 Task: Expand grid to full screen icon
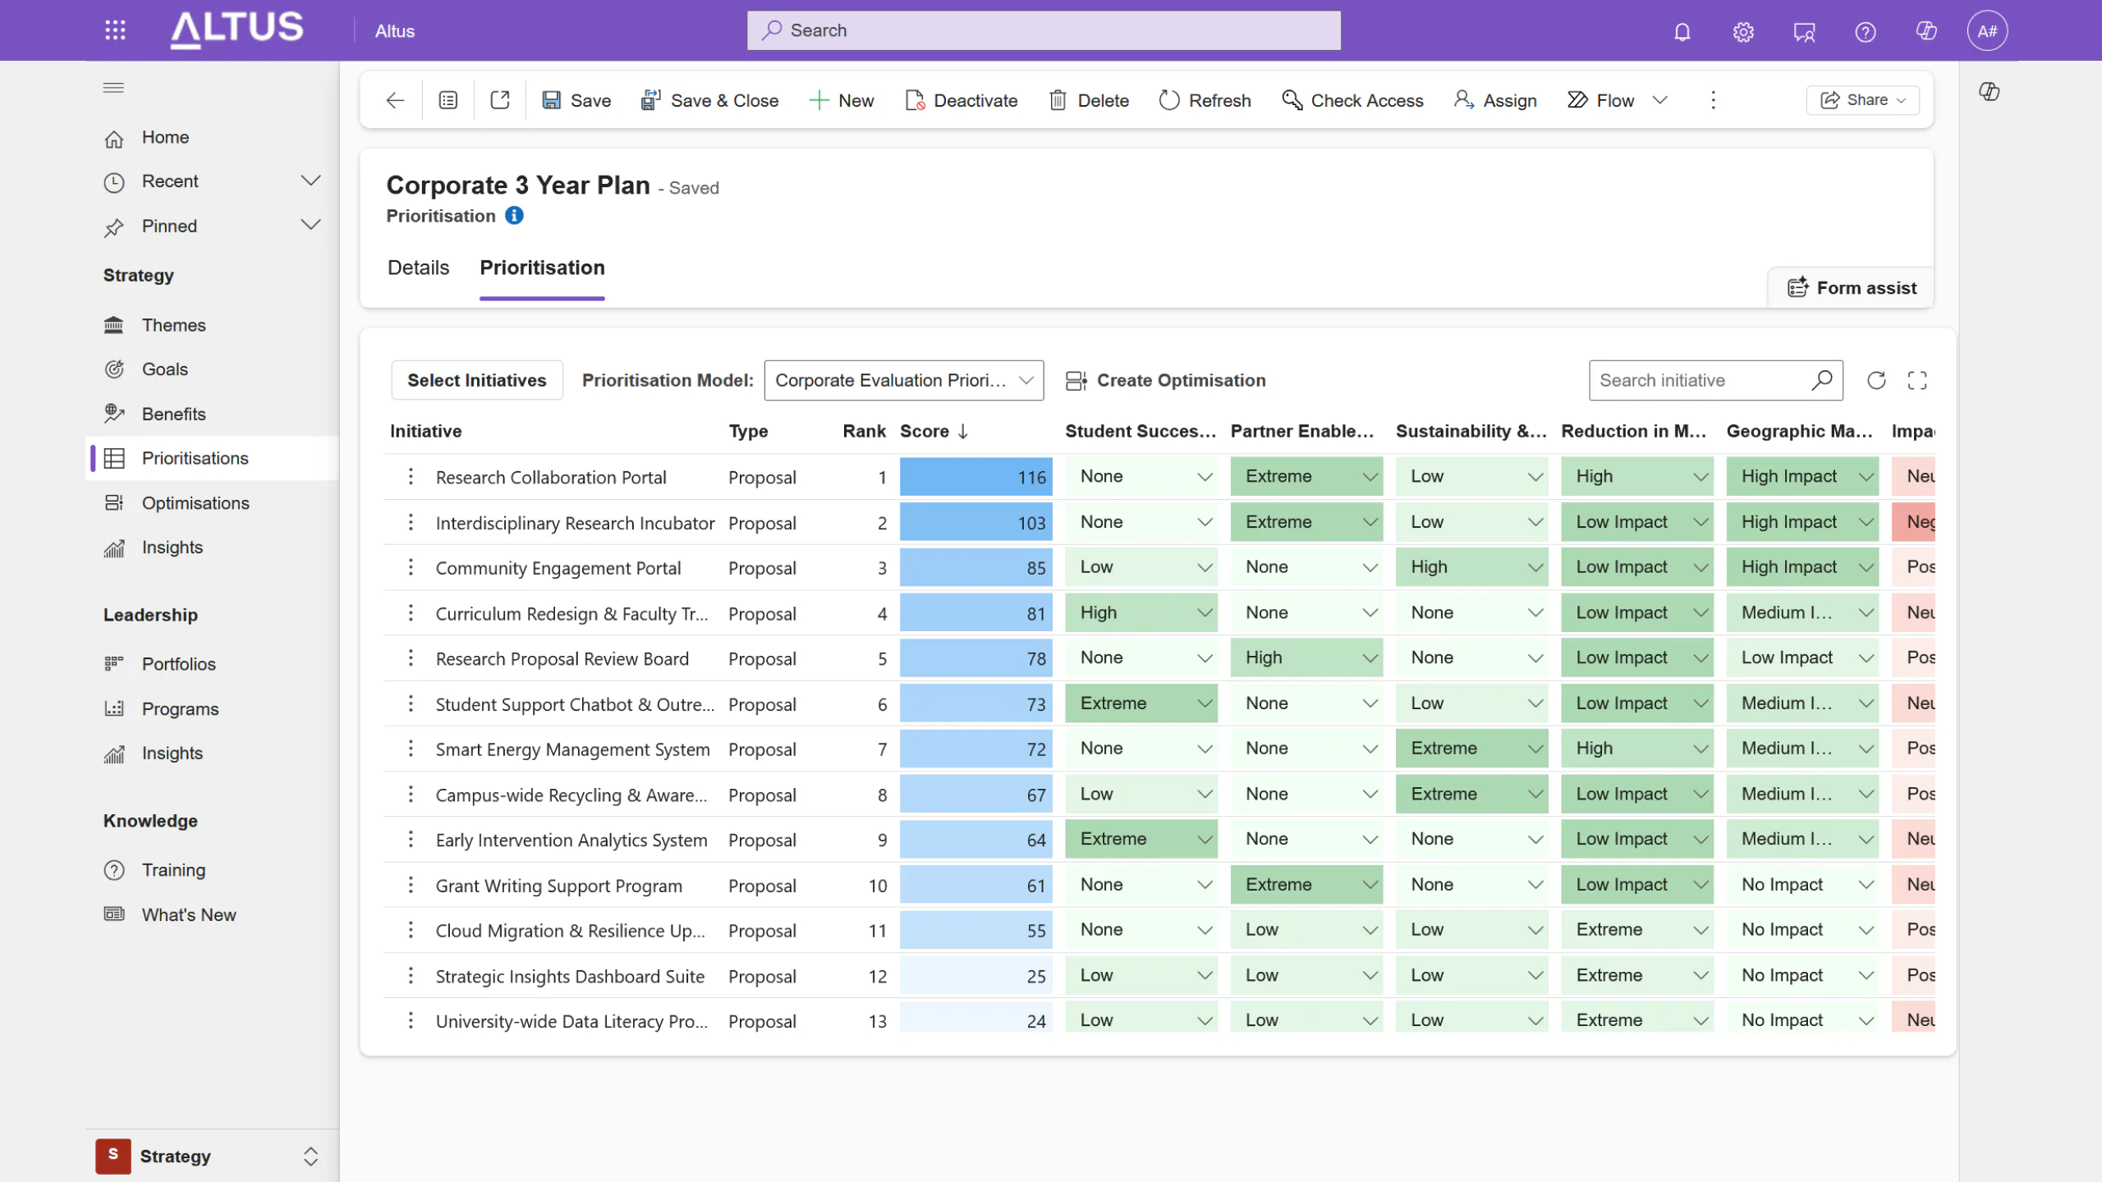click(1917, 380)
